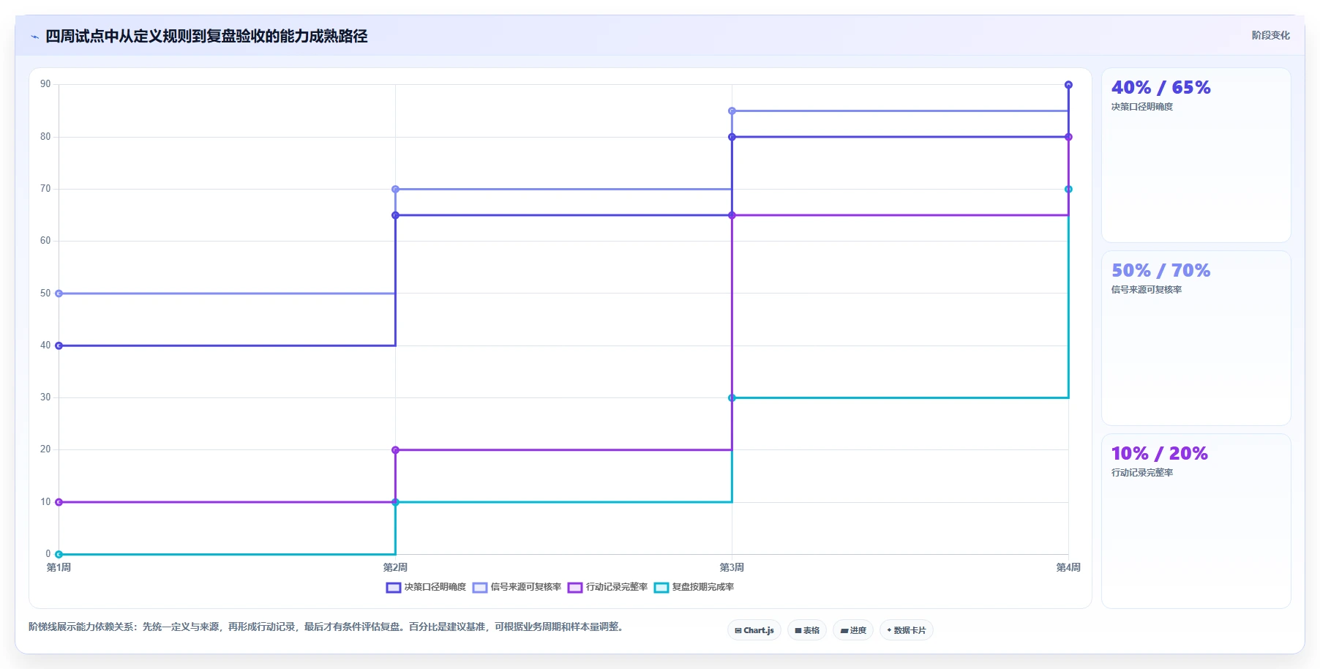Click the 第3周 purple data point at 65
The width and height of the screenshot is (1320, 669).
click(732, 215)
